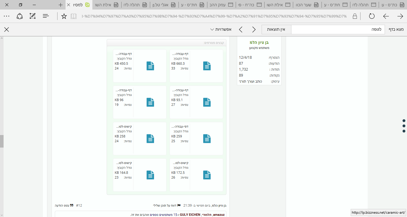Click the top dot in side navigation
The width and height of the screenshot is (407, 217).
tap(404, 121)
